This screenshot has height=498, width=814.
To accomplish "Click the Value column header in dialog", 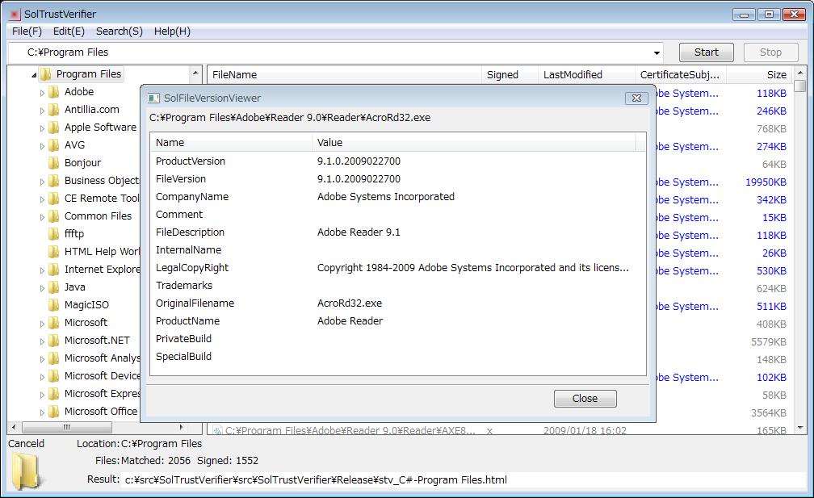I will pos(474,143).
